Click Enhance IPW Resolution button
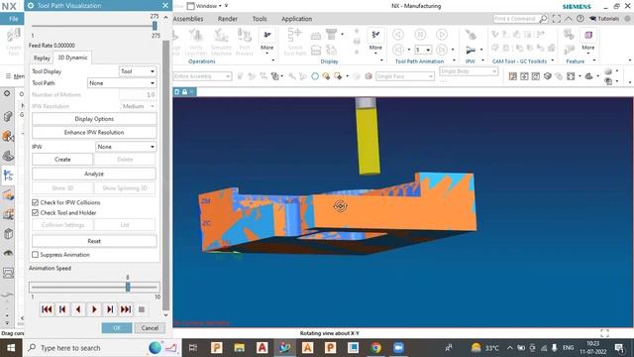The width and height of the screenshot is (634, 357). 94,132
